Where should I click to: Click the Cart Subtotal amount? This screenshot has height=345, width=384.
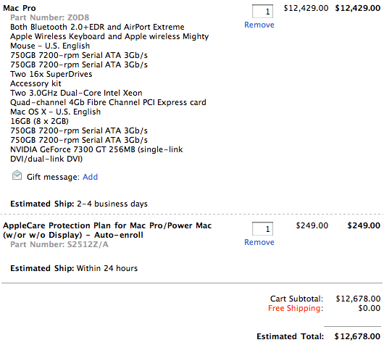[x=358, y=299]
